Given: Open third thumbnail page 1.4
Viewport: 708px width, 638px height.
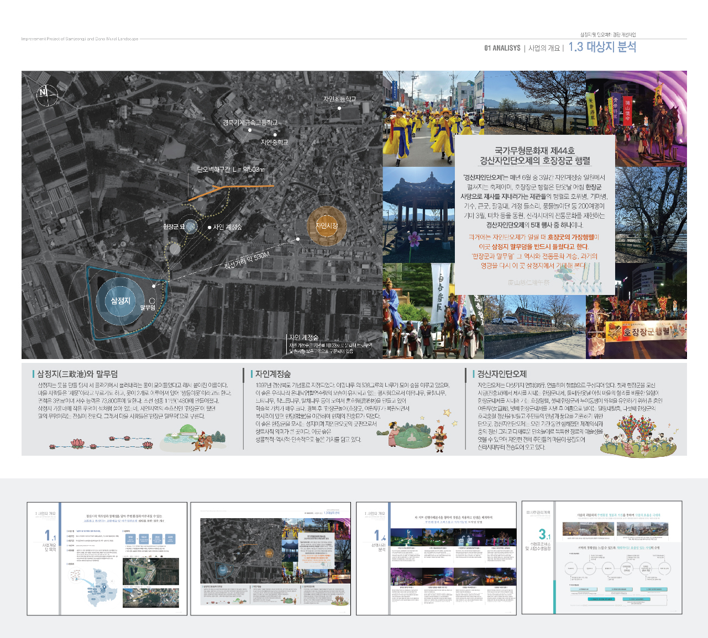Looking at the screenshot, I should click(x=436, y=558).
